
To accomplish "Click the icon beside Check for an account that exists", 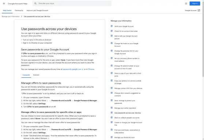I will point(112,31).
